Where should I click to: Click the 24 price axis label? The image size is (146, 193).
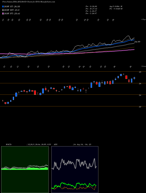140,95
